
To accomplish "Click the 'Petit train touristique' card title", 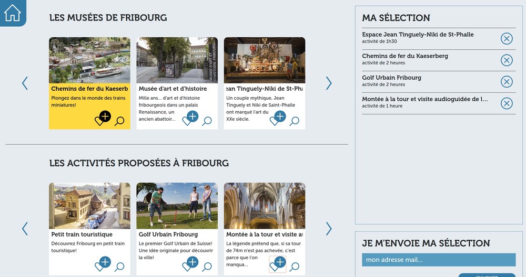I will (82, 235).
